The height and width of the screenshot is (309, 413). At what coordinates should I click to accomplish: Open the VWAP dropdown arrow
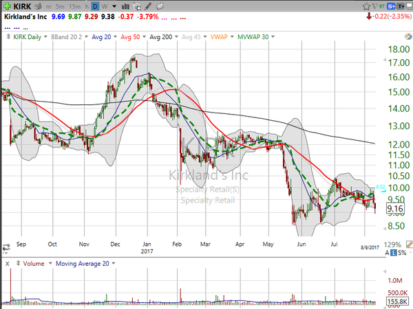coord(232,37)
